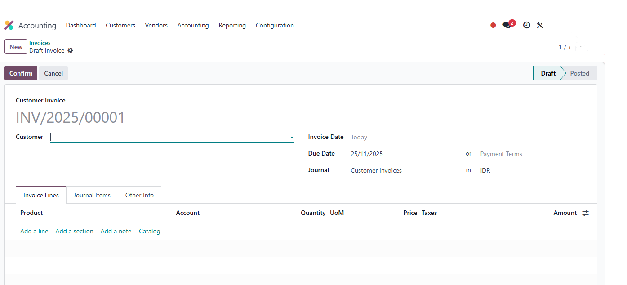This screenshot has height=285, width=627.
Task: Open the chat messages icon
Action: pos(507,26)
